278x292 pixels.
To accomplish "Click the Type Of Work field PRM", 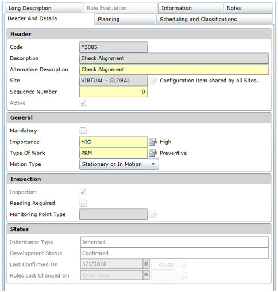I will (x=113, y=153).
